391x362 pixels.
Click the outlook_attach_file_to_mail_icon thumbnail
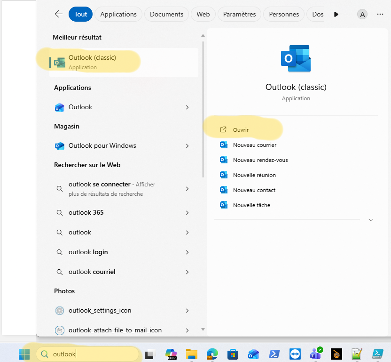60,330
